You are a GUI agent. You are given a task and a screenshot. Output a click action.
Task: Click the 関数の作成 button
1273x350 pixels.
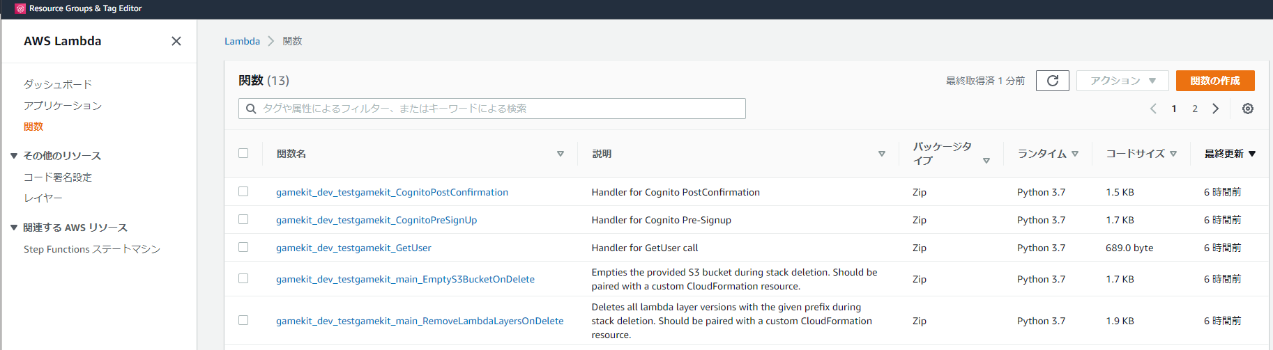click(x=1215, y=81)
